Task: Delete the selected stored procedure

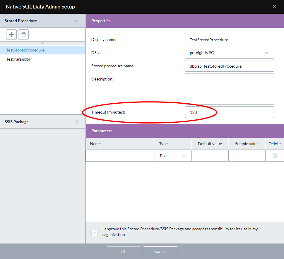Action: coord(23,35)
